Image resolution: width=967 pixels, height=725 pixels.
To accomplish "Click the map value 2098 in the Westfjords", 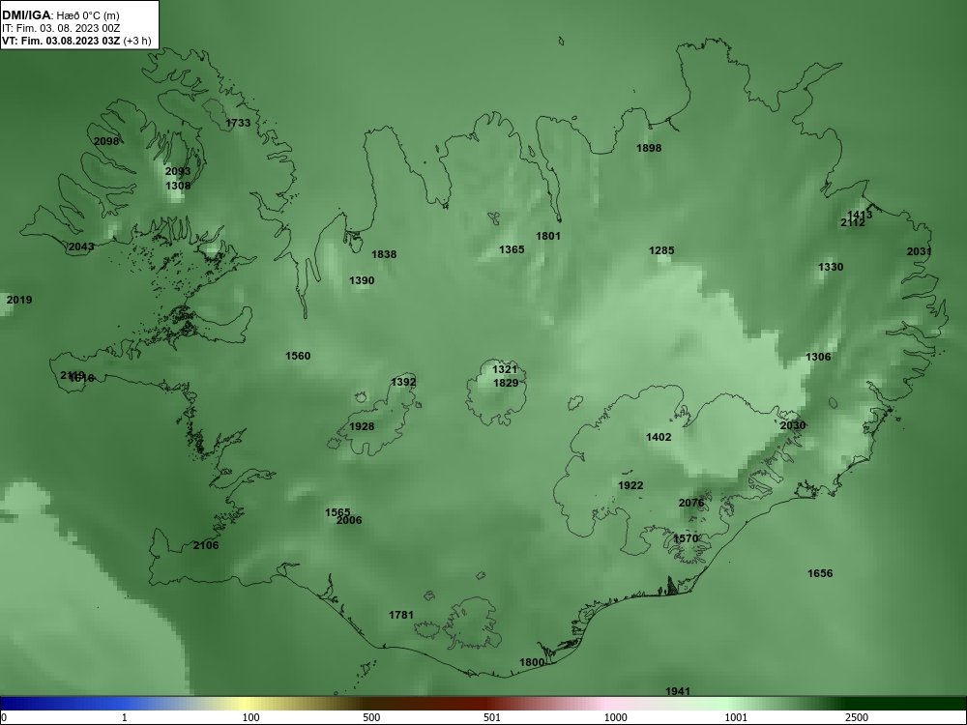I will pos(106,141).
